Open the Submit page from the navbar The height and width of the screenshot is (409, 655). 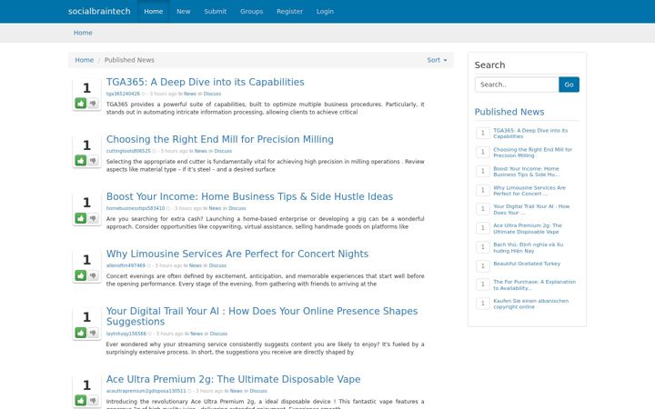[215, 11]
